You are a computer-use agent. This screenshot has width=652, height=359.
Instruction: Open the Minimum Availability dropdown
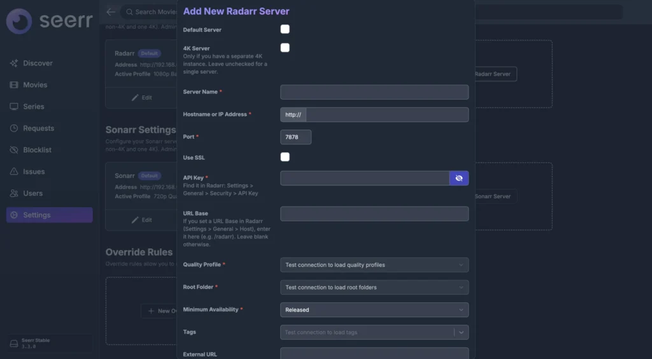click(x=374, y=309)
